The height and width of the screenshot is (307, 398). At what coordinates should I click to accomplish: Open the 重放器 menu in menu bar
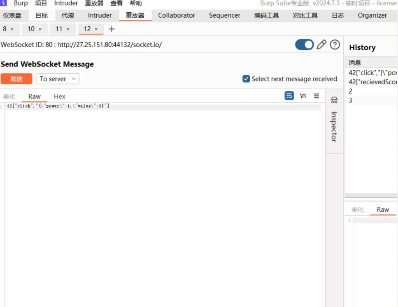94,3
